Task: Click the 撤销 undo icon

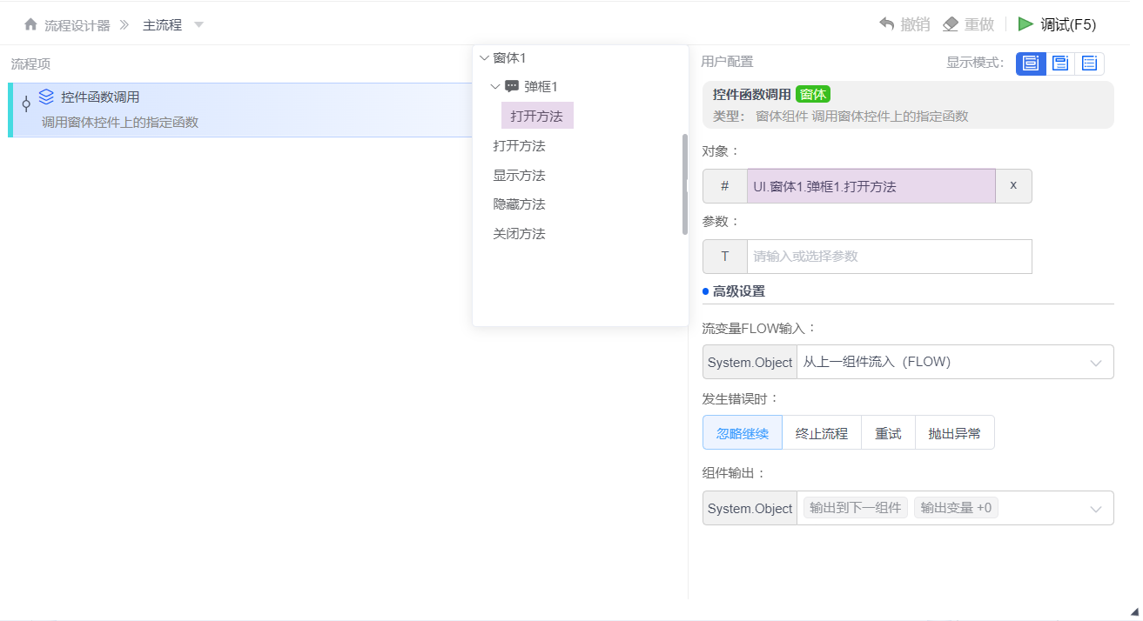Action: [885, 24]
